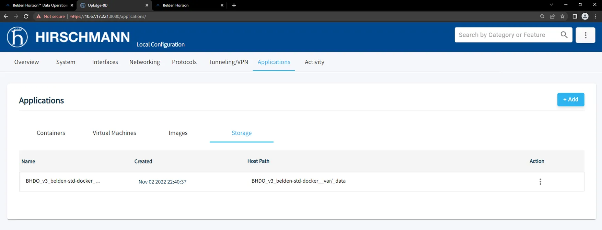
Task: Click the browser address bar URL
Action: [108, 16]
